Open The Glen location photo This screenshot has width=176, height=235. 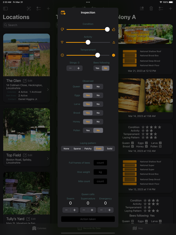[27, 55]
